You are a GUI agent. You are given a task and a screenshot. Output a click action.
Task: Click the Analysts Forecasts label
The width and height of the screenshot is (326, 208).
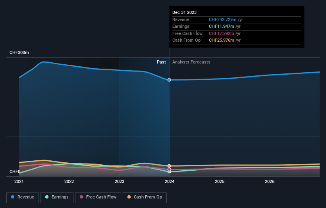(x=191, y=62)
